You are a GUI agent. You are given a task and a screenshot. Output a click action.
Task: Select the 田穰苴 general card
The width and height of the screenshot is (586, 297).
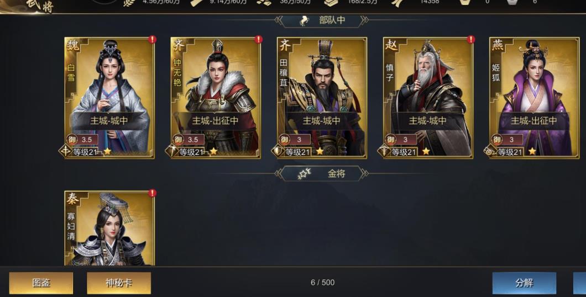(x=322, y=98)
